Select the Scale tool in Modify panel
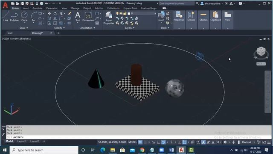Image resolution: width=273 pixels, height=154 pixels. tap(55, 23)
